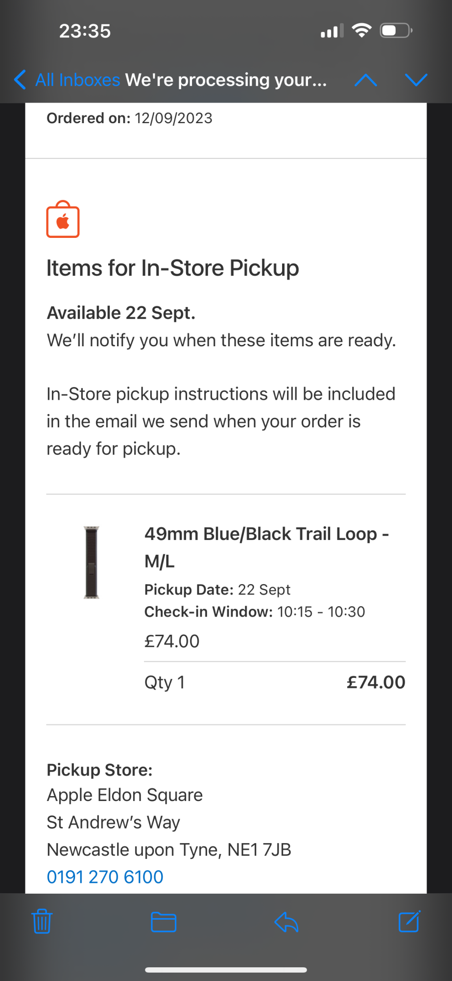Tap the orange Apple shopping bag icon

point(63,220)
